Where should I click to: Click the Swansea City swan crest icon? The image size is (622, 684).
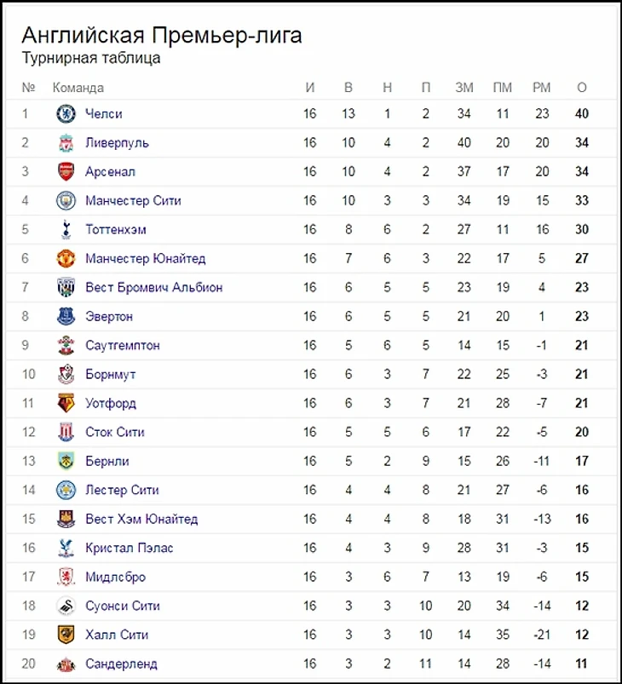[66, 606]
